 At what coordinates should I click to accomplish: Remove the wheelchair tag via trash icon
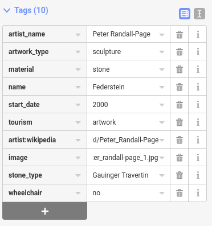point(180,193)
